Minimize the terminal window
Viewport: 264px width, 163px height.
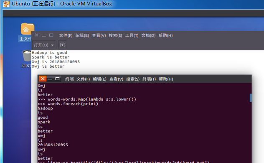50,79
